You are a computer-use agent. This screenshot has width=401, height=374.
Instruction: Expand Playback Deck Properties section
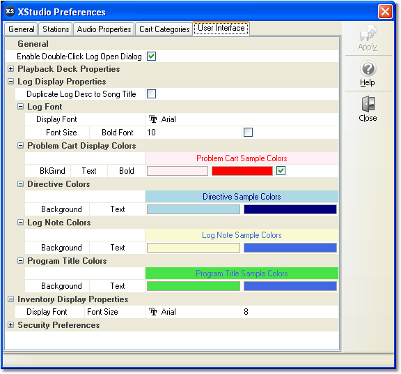[10, 68]
